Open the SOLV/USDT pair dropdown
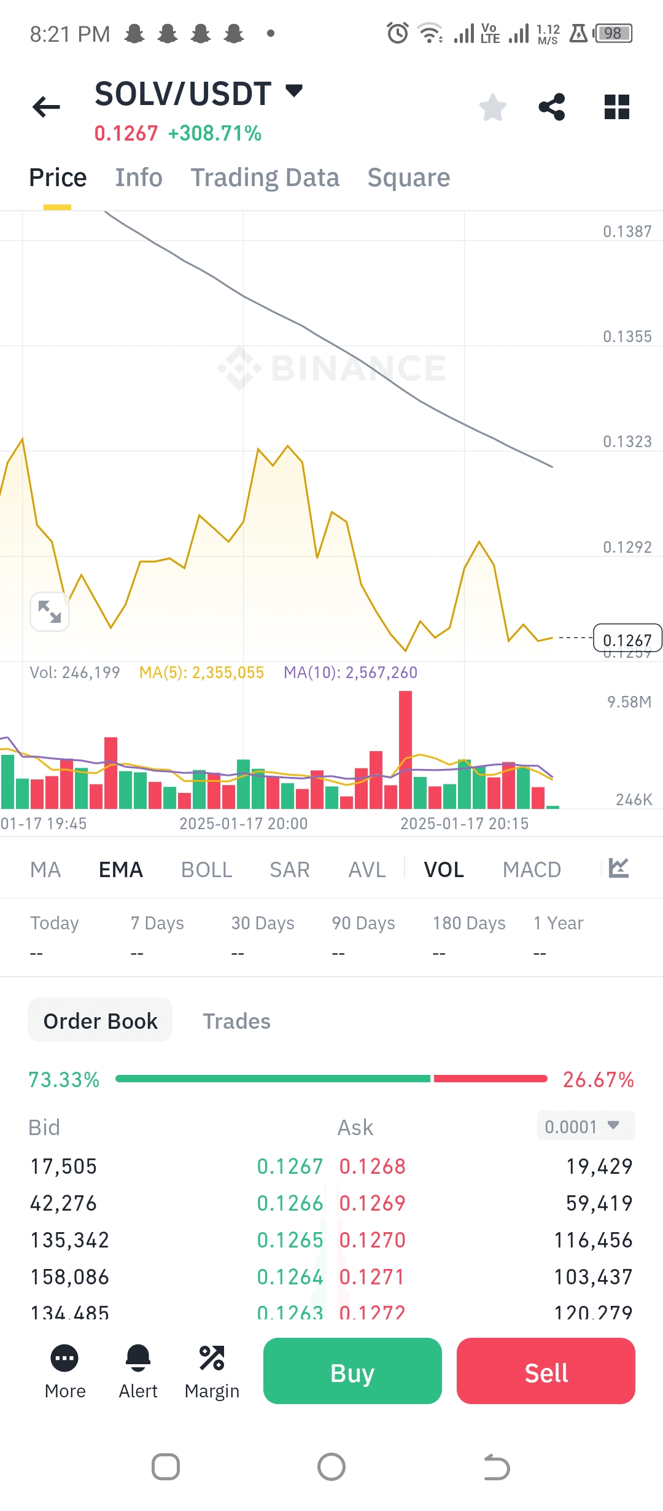Image resolution: width=663 pixels, height=1511 pixels. coord(294,92)
